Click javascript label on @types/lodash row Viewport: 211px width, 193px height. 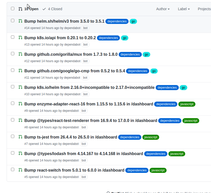(177, 154)
